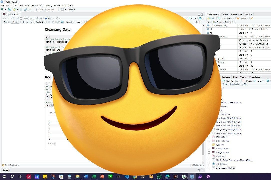Viewport: 271px width, 180px height.
Task: Tick the checkbox for JOKI.Rmd
Action: (x=209, y=156)
